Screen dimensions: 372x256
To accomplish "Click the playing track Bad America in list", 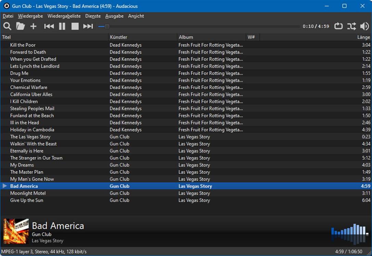I will point(186,186).
